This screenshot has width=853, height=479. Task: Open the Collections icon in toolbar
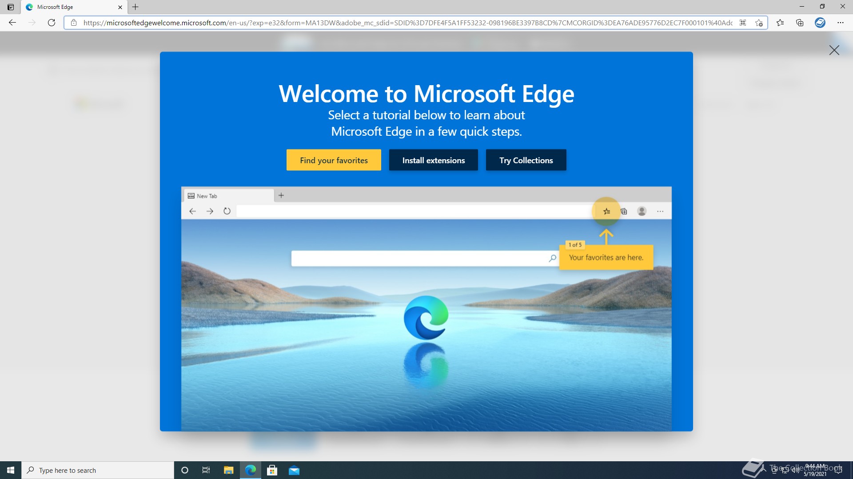pos(800,23)
